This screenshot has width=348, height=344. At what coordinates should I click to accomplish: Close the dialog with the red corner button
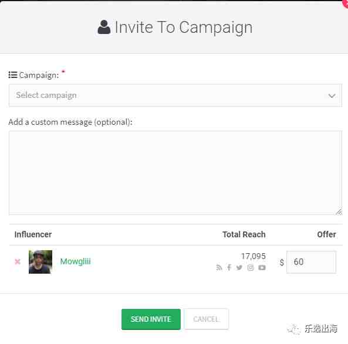pyautogui.click(x=345, y=4)
